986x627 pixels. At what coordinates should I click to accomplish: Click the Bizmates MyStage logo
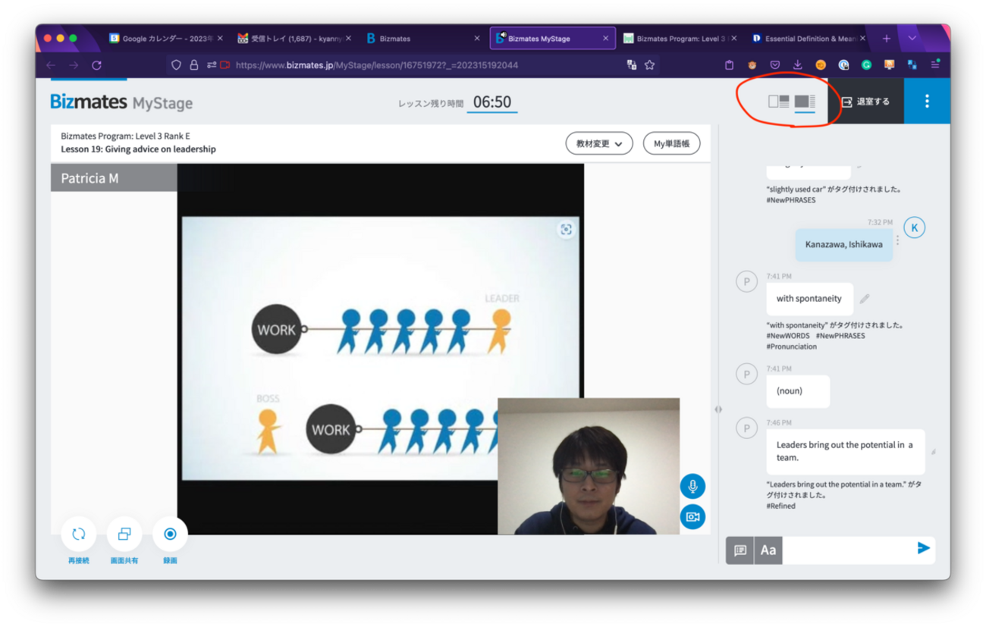click(121, 102)
